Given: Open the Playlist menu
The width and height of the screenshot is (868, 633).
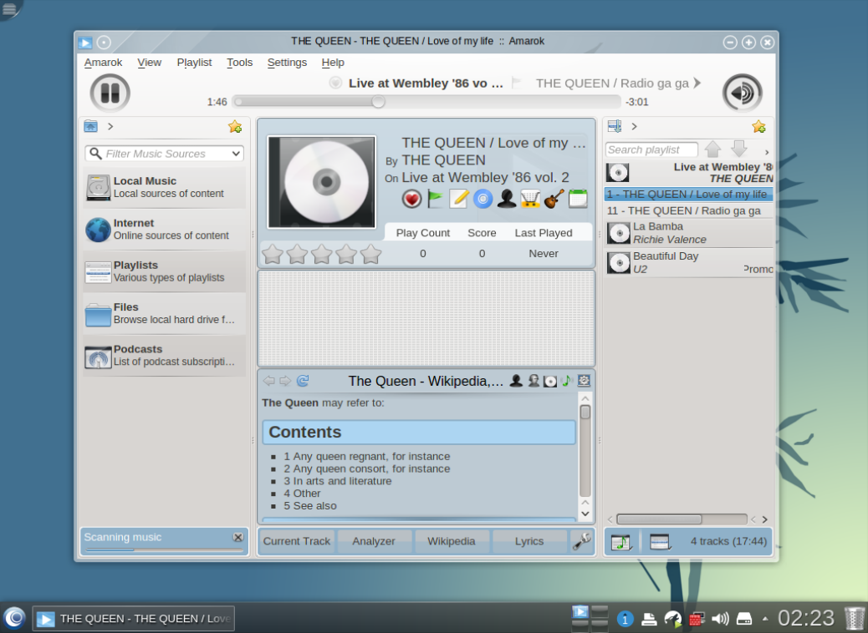Looking at the screenshot, I should (194, 63).
